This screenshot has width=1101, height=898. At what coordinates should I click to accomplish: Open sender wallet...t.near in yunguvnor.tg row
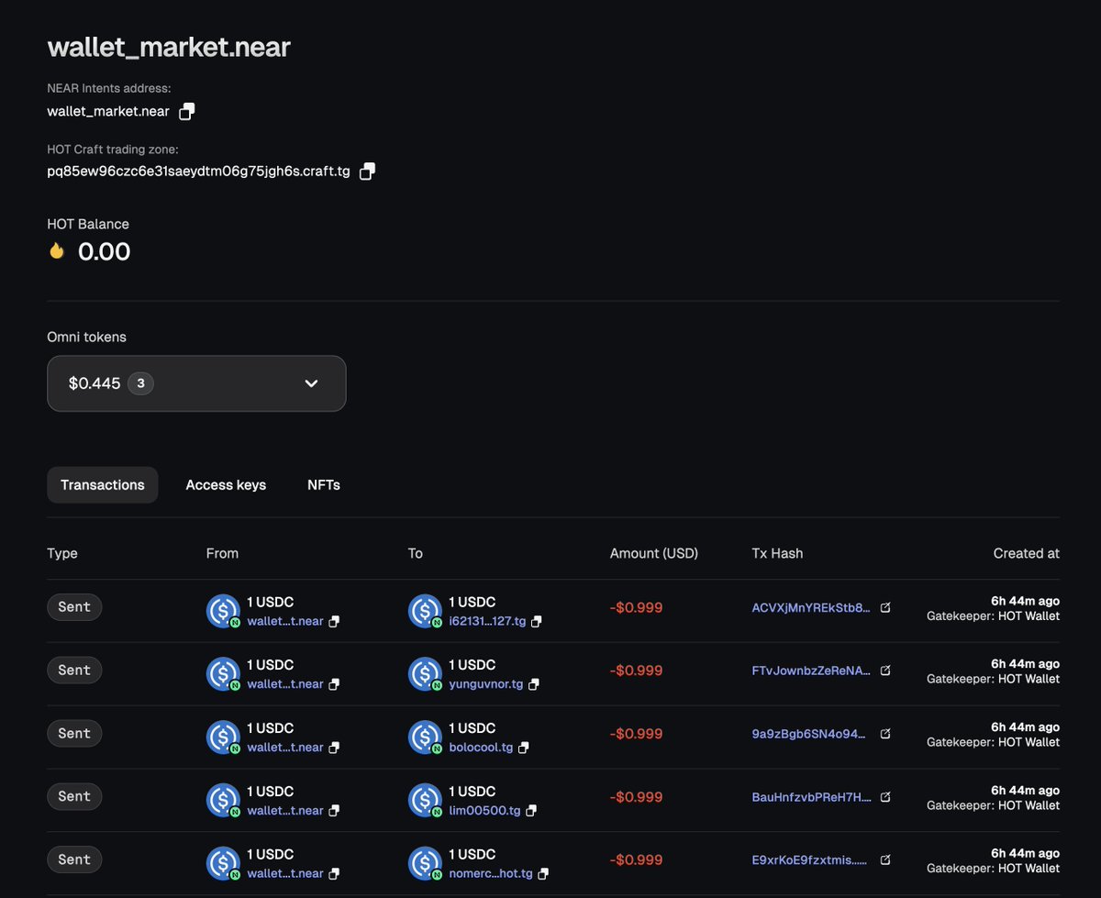point(285,684)
